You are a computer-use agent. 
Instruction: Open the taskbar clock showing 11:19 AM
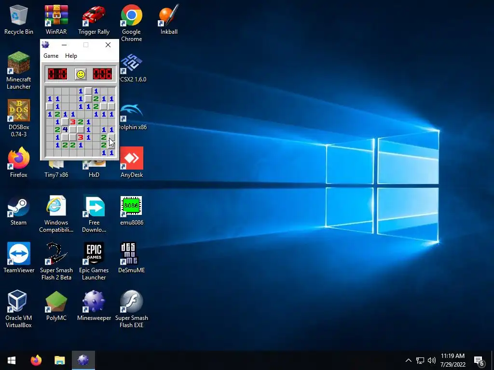click(453, 360)
